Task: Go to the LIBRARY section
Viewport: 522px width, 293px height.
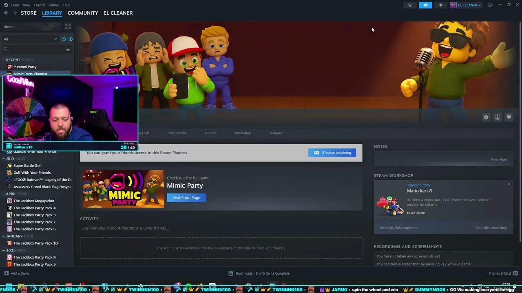Action: [52, 13]
